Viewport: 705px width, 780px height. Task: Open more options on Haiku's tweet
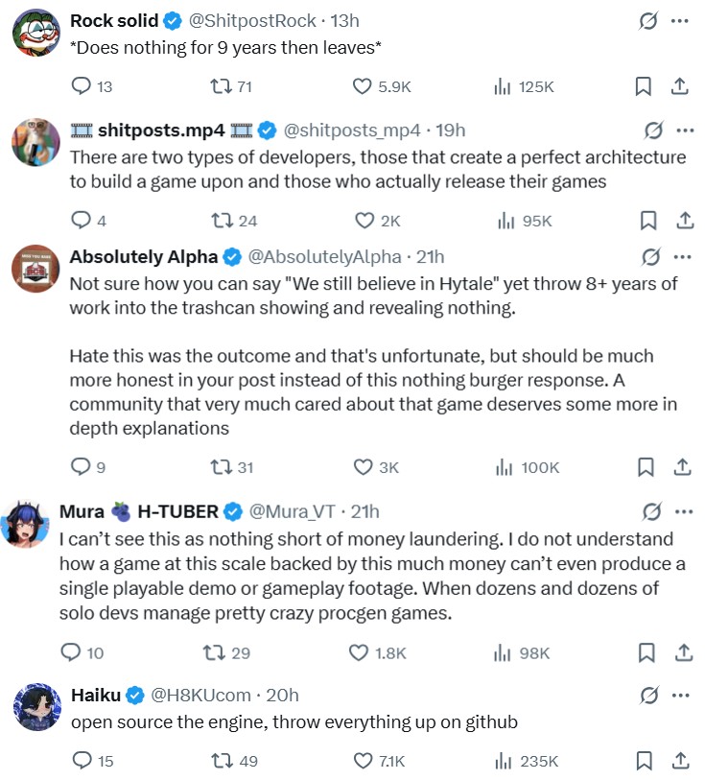click(679, 695)
